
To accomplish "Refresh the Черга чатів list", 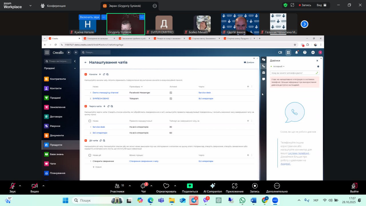I will coord(108,106).
